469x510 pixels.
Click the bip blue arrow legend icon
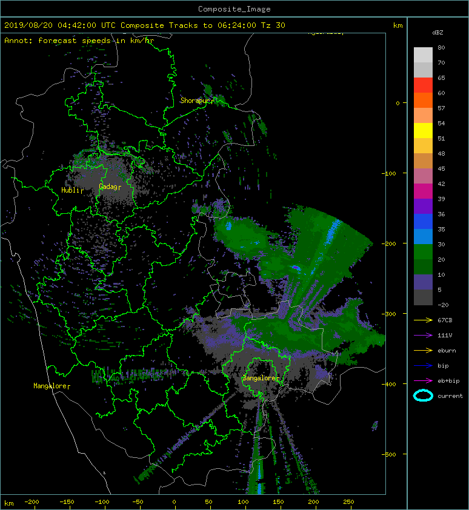(x=423, y=366)
